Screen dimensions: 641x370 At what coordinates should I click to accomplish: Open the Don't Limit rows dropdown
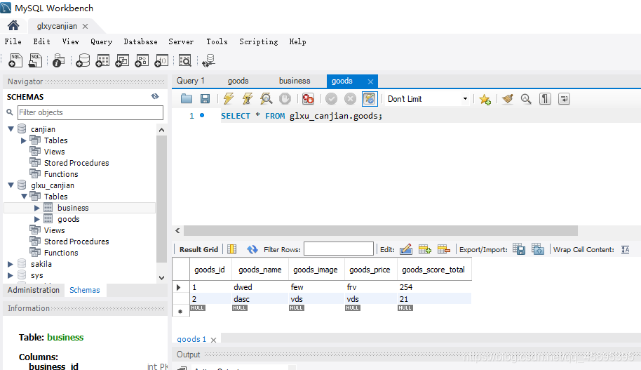(x=465, y=98)
